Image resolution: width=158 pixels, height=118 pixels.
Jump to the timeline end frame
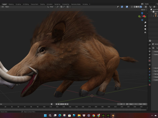coord(67,104)
